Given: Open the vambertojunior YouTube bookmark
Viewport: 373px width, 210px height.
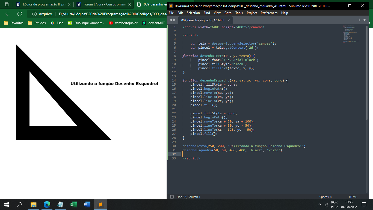Looking at the screenshot, I should [x=123, y=23].
